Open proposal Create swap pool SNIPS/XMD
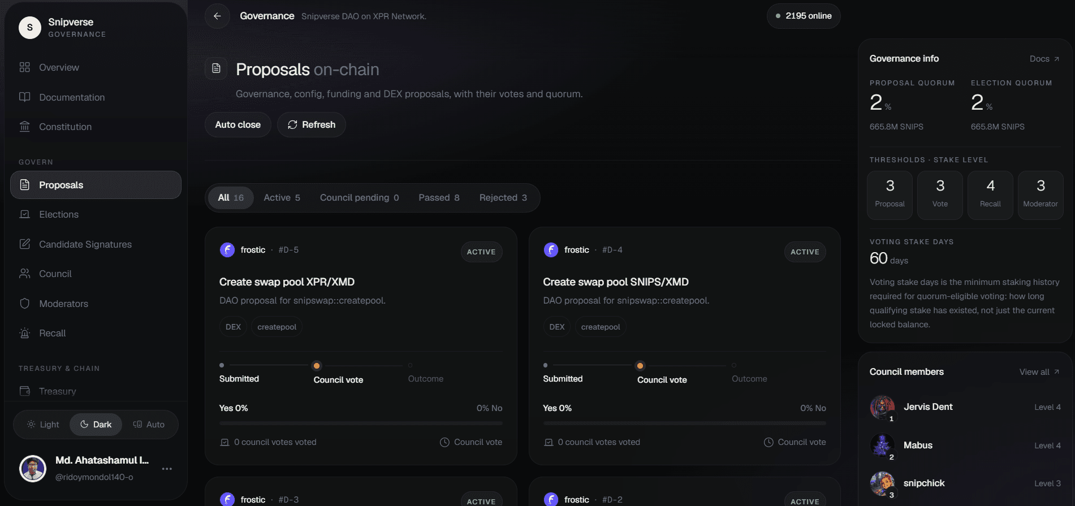Screen dimensions: 1075x506 coord(616,282)
